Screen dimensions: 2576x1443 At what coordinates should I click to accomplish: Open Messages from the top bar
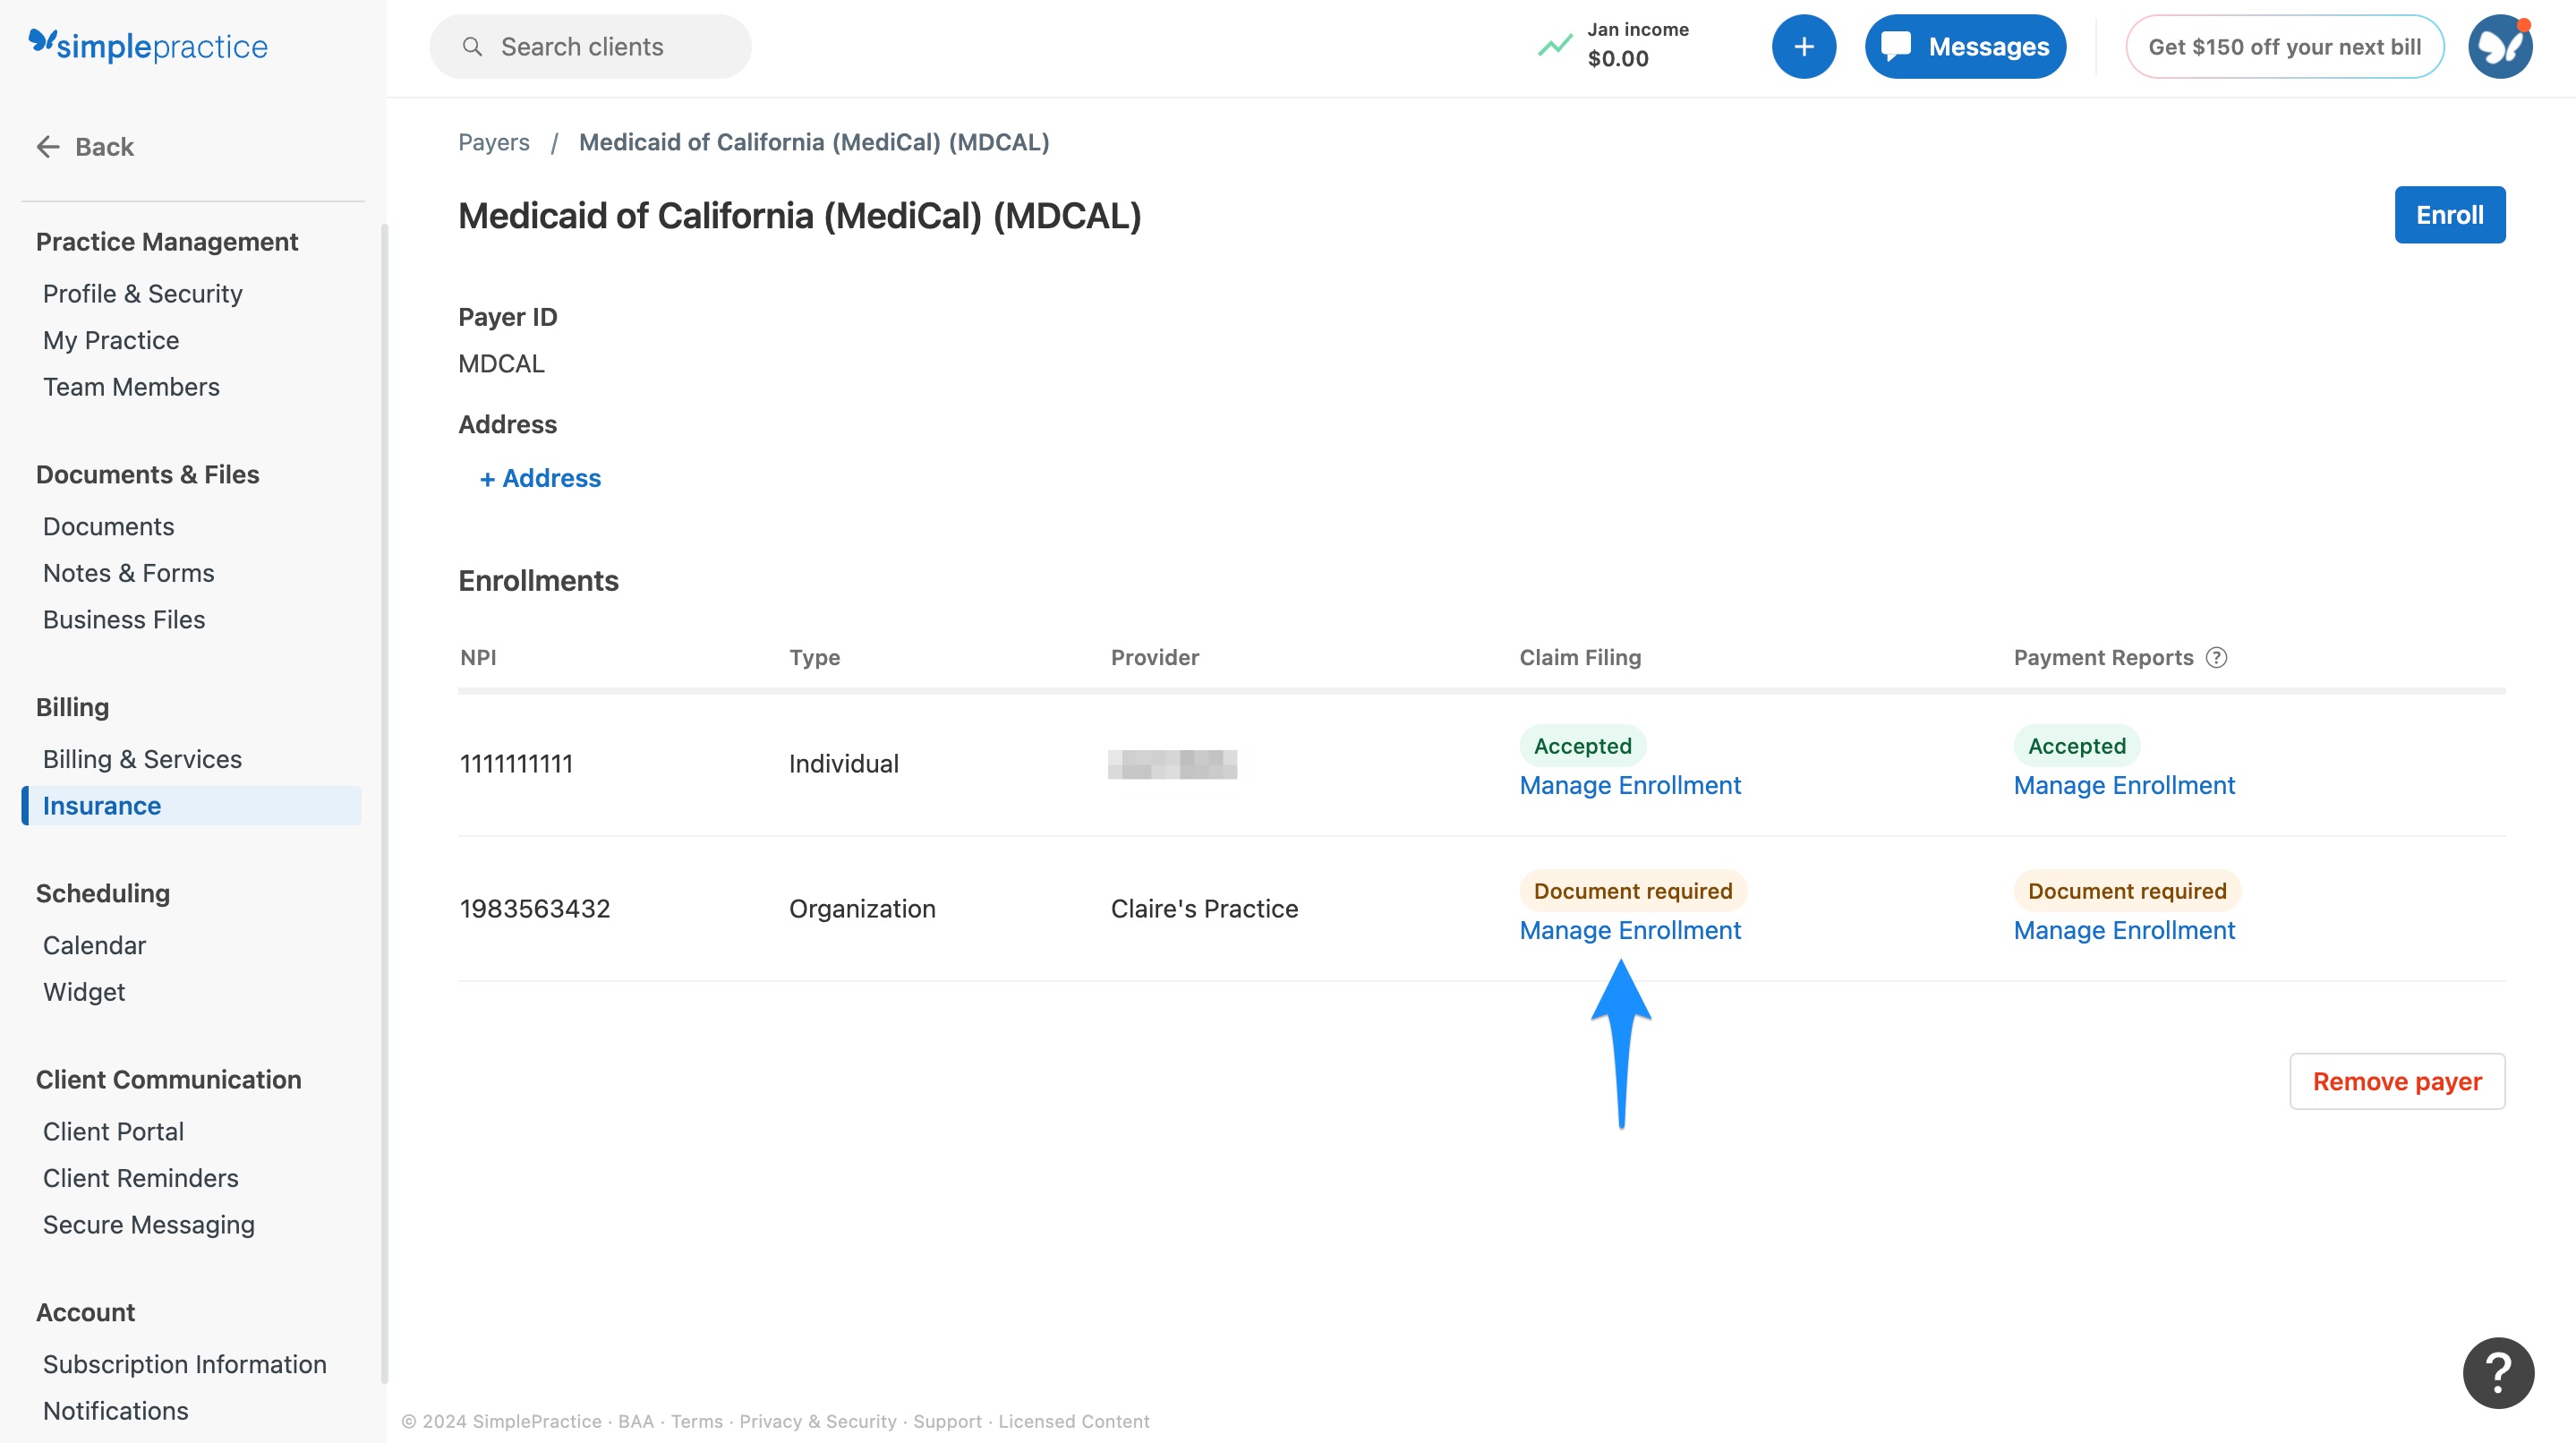click(1963, 46)
